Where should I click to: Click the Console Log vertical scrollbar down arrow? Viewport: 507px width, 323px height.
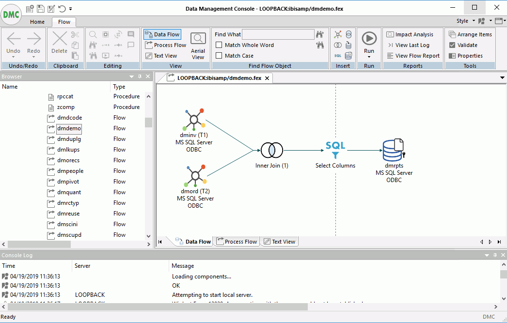coord(504,298)
